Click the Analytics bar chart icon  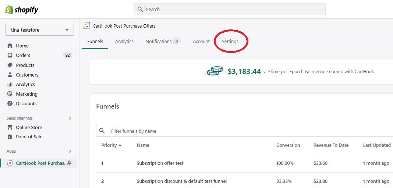pyautogui.click(x=10, y=85)
